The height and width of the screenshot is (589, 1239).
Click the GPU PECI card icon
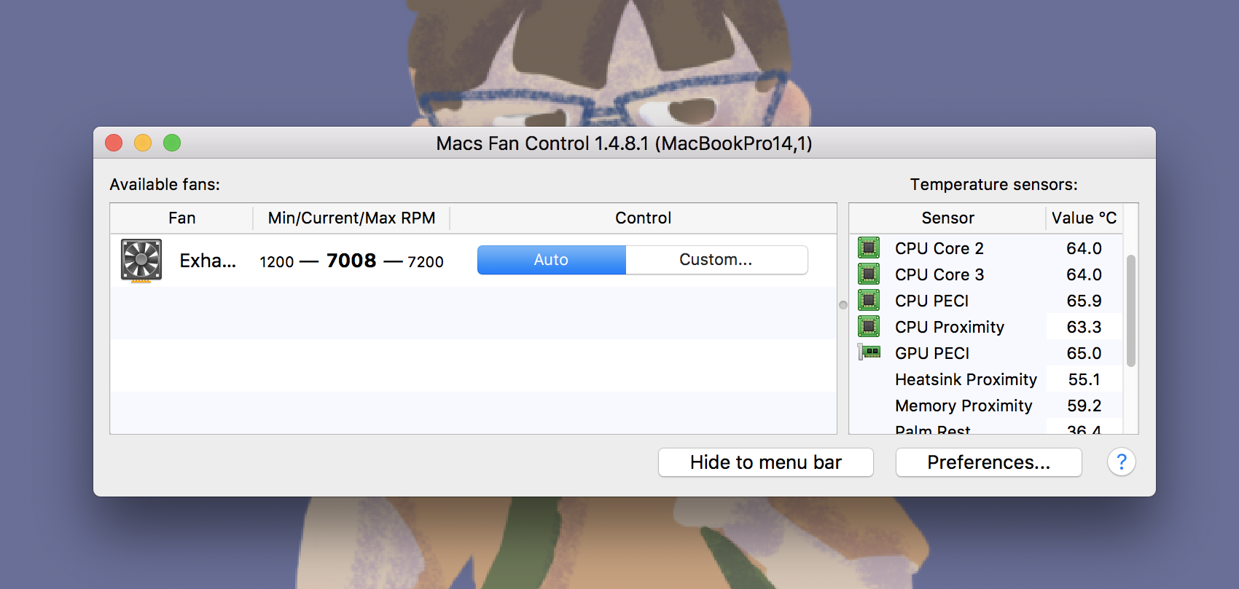pos(869,353)
